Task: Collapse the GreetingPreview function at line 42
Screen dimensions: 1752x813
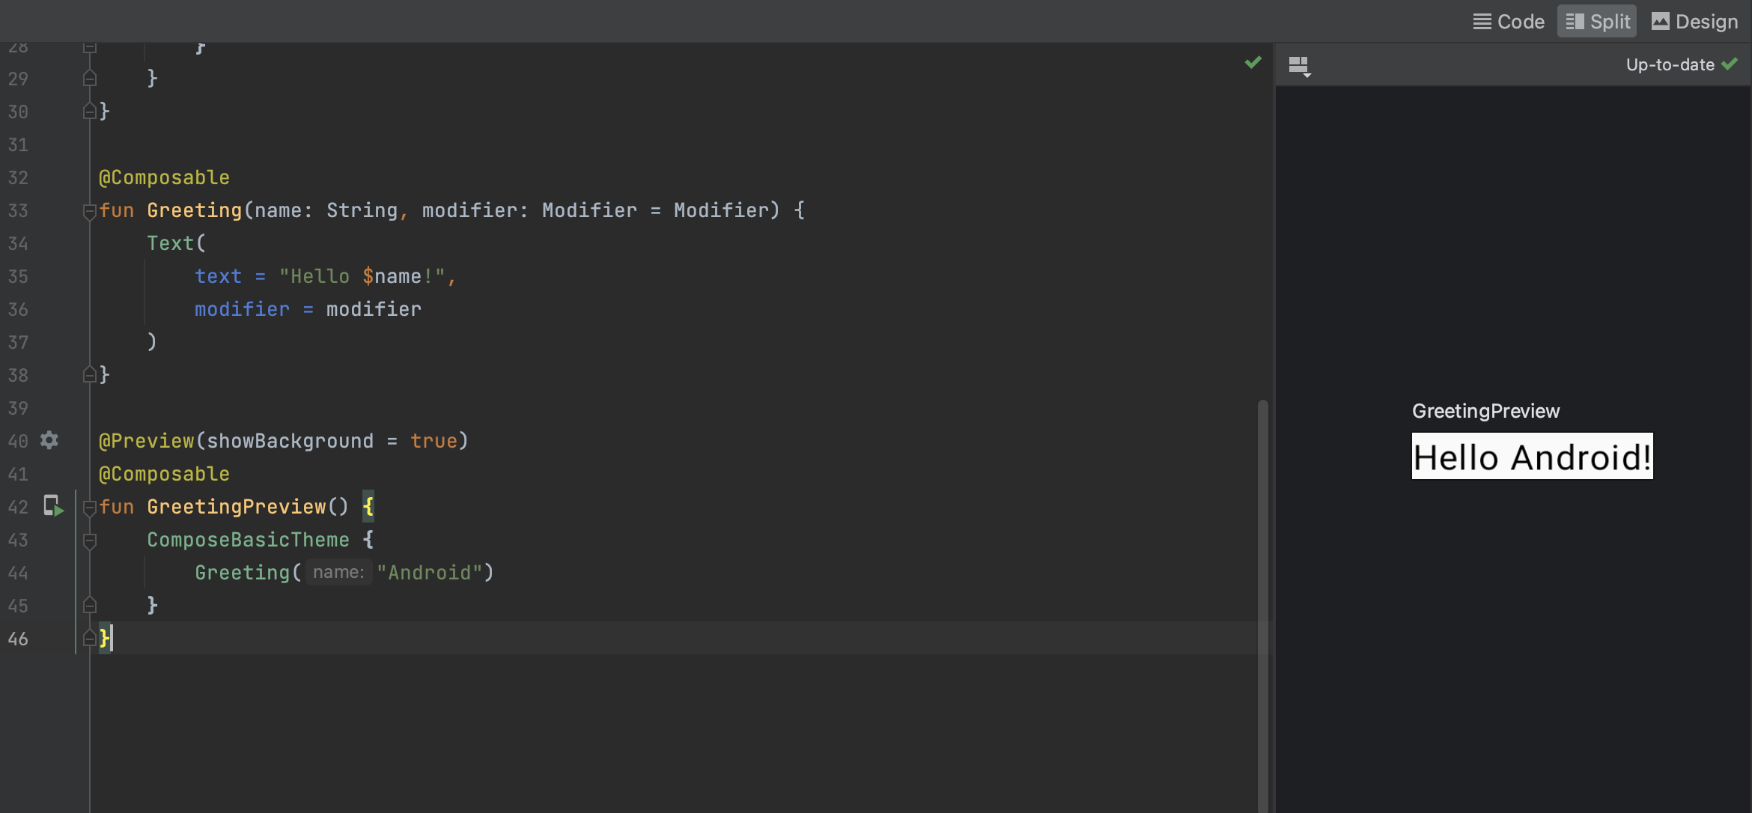Action: 89,508
